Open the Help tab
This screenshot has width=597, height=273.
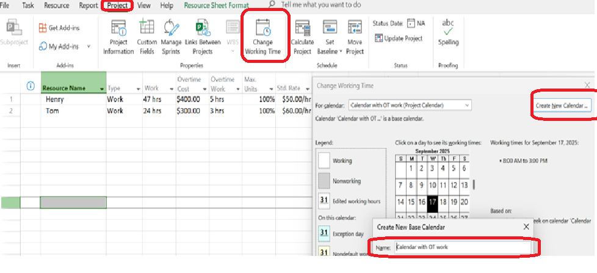167,5
